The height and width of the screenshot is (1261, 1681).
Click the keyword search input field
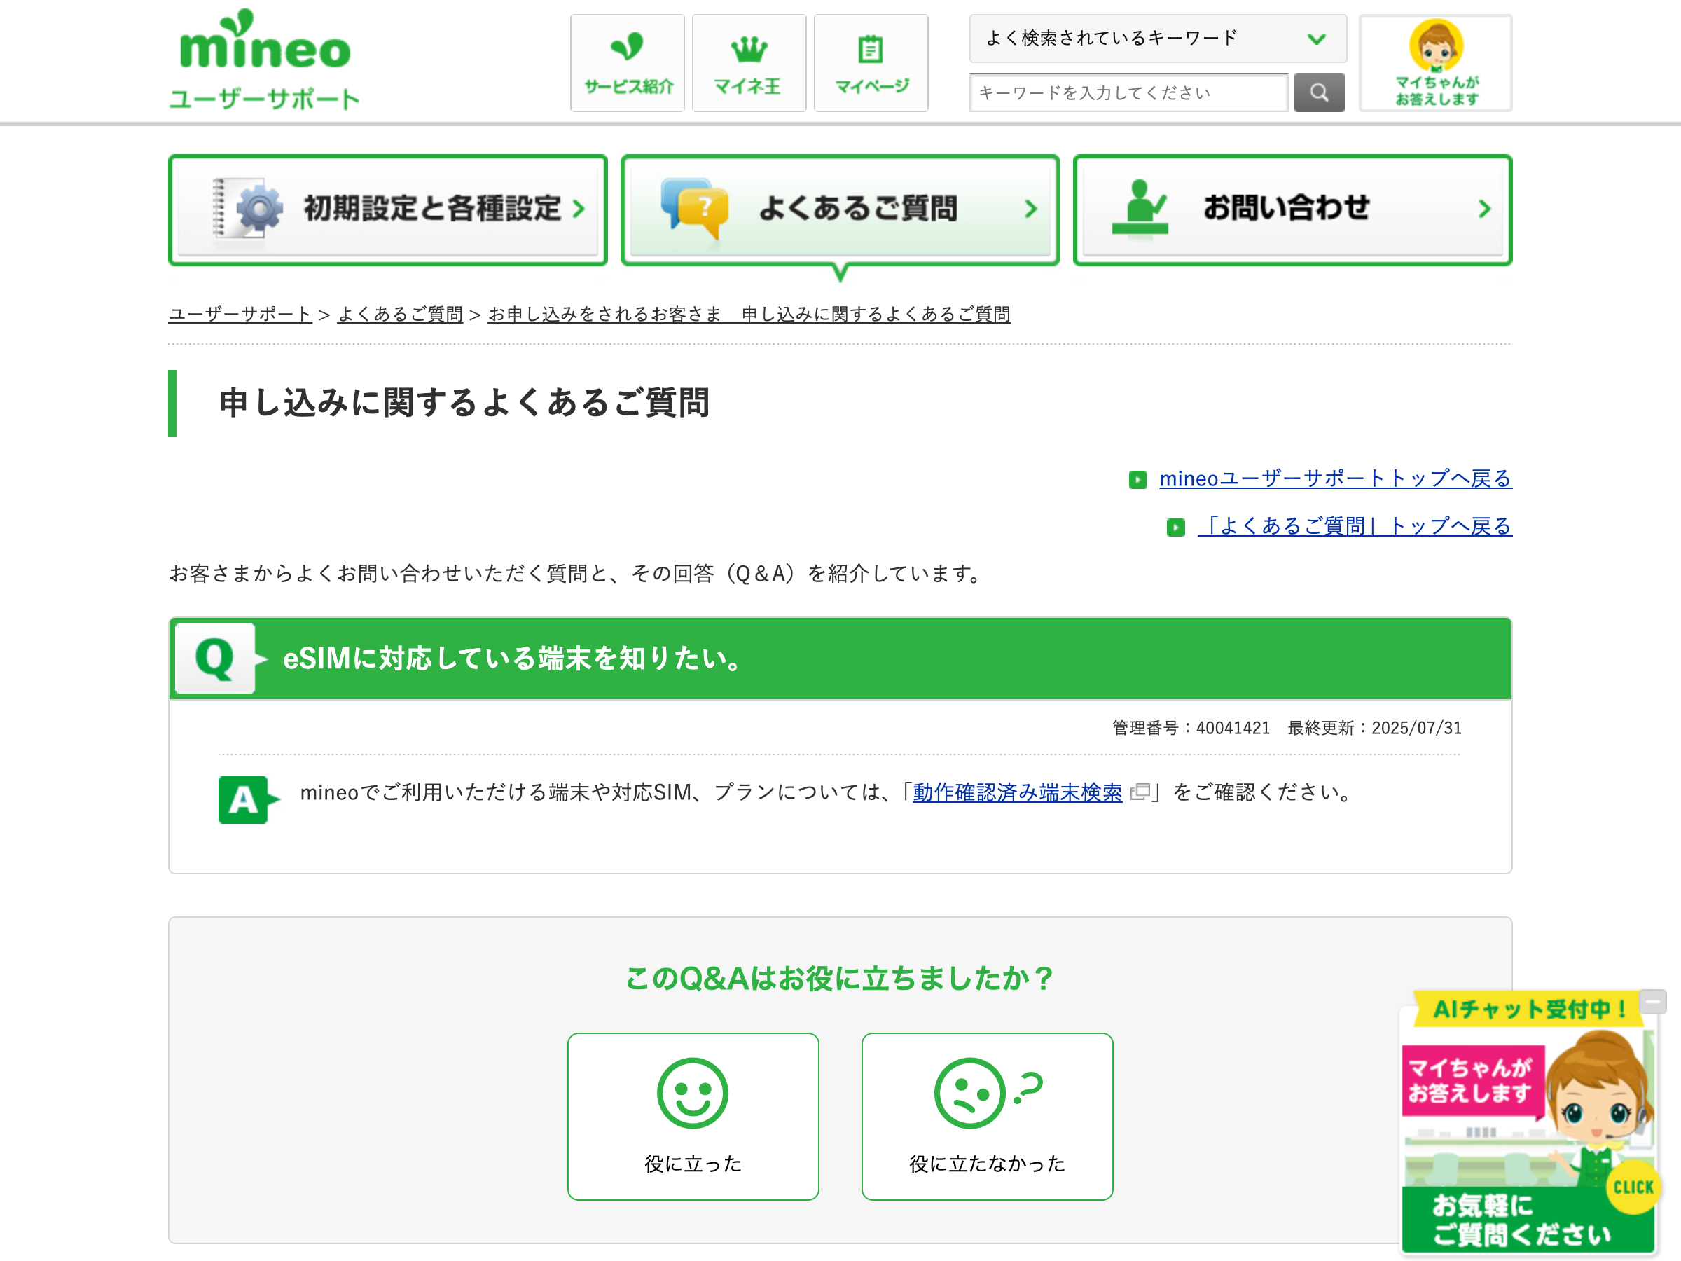(1128, 92)
